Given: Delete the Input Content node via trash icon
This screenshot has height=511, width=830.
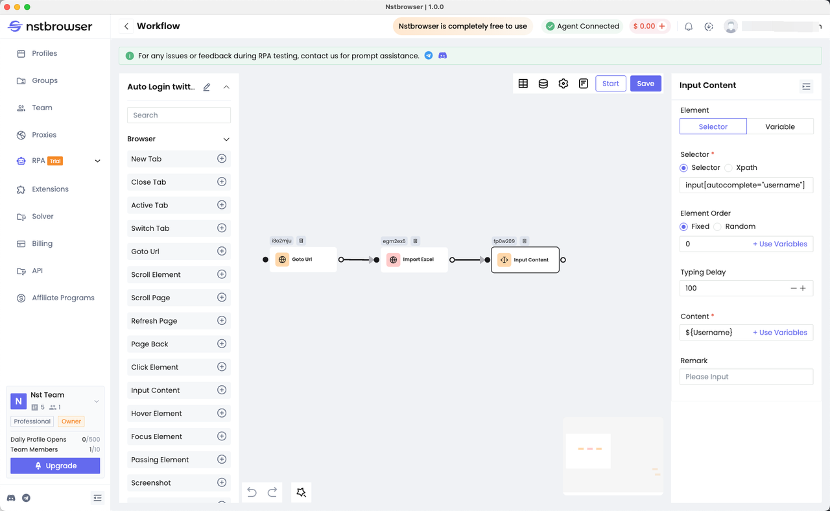Looking at the screenshot, I should click(525, 241).
